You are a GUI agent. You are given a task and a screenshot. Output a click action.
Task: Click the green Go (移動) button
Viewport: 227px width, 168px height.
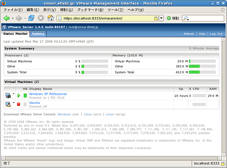coord(173,18)
